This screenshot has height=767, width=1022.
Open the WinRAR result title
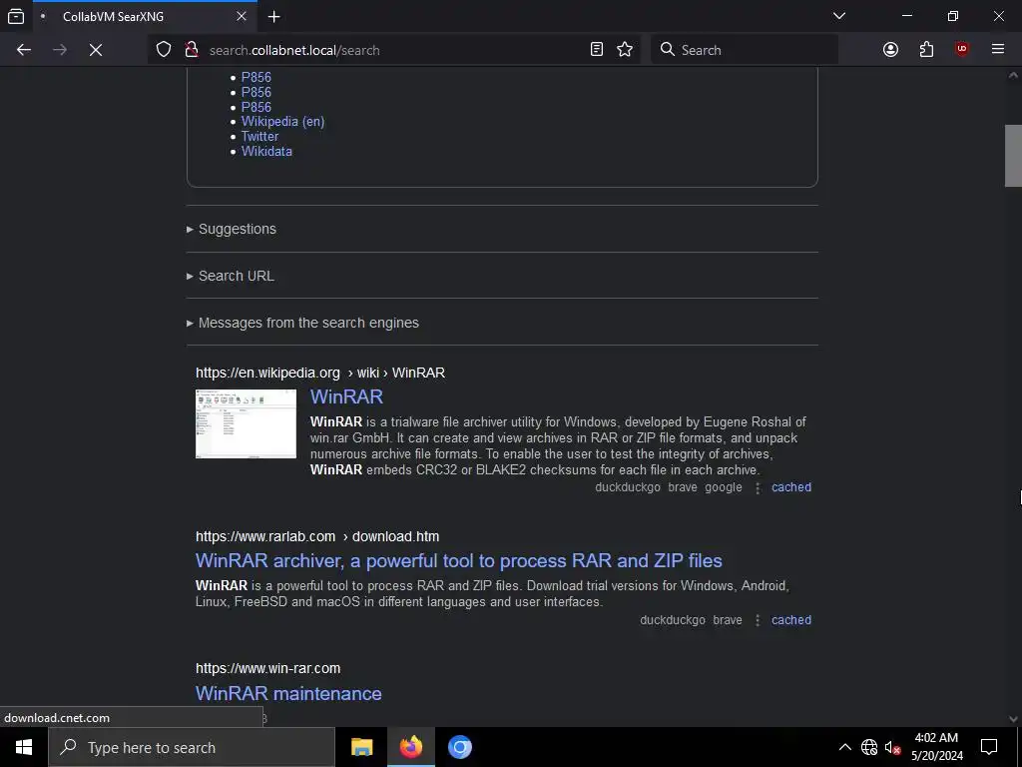tap(346, 397)
